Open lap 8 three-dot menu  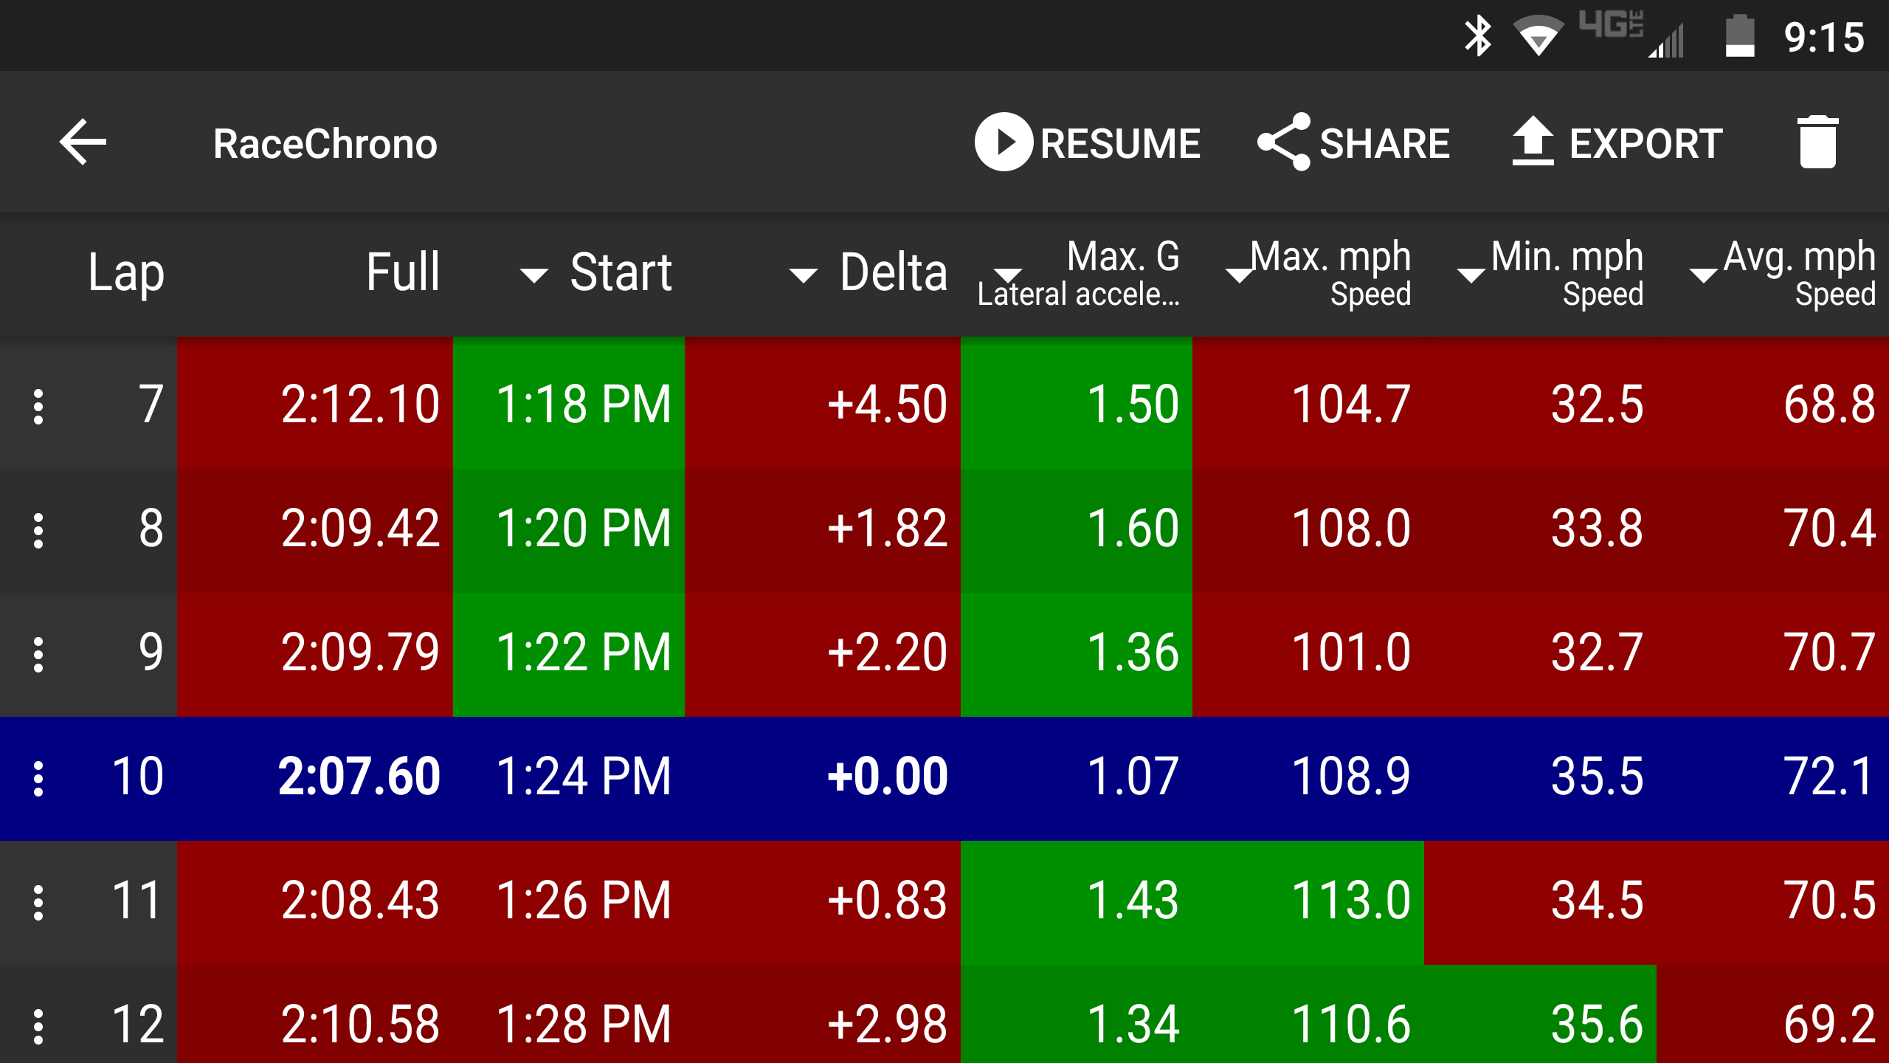[38, 530]
